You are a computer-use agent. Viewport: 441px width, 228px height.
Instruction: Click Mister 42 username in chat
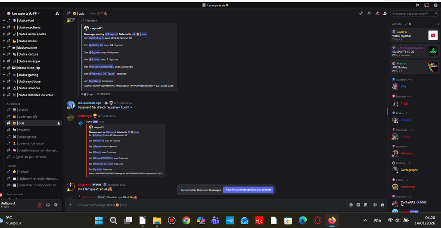tap(84, 184)
